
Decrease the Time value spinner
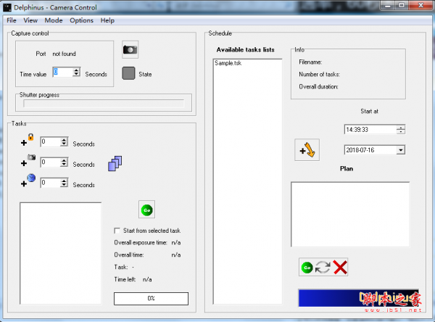click(76, 75)
